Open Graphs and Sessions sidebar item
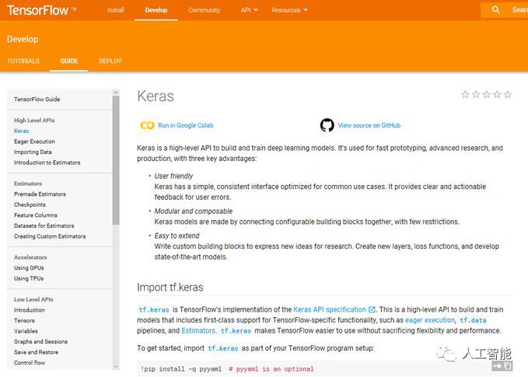This screenshot has height=377, width=528. pyautogui.click(x=40, y=342)
